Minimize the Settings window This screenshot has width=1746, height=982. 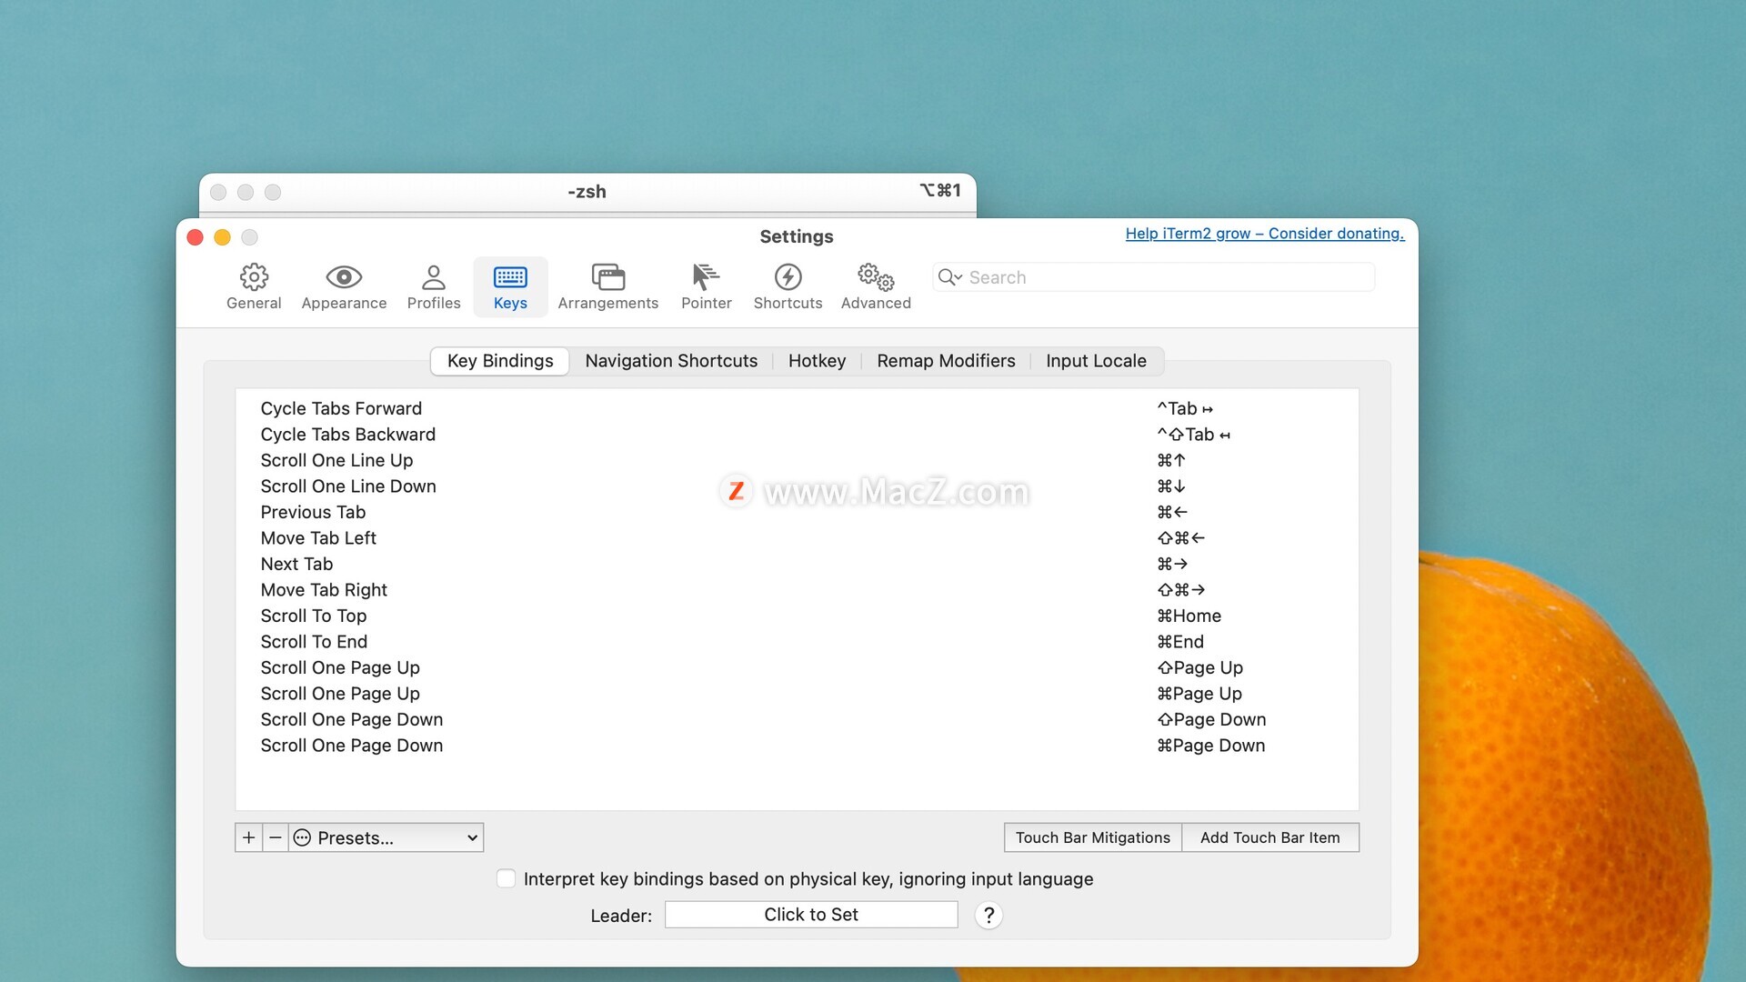pos(222,237)
